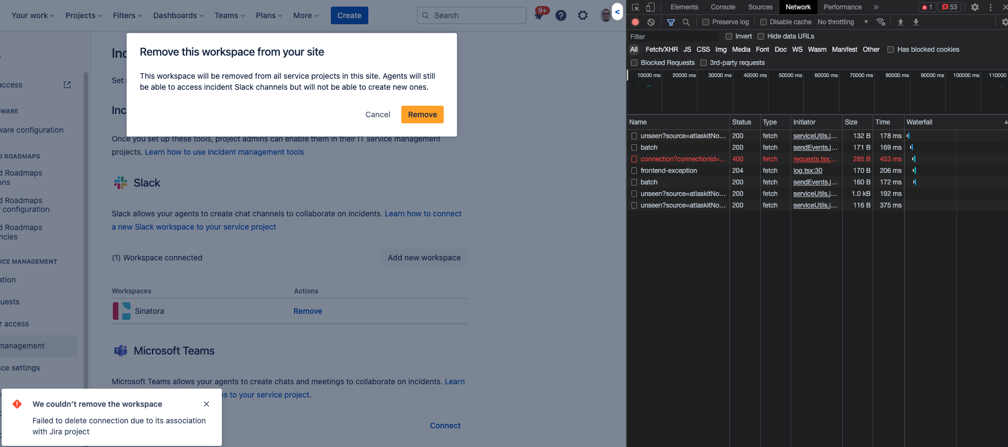The height and width of the screenshot is (447, 1008).
Task: Open the DevTools three-dot customize menu
Action: coord(990,7)
